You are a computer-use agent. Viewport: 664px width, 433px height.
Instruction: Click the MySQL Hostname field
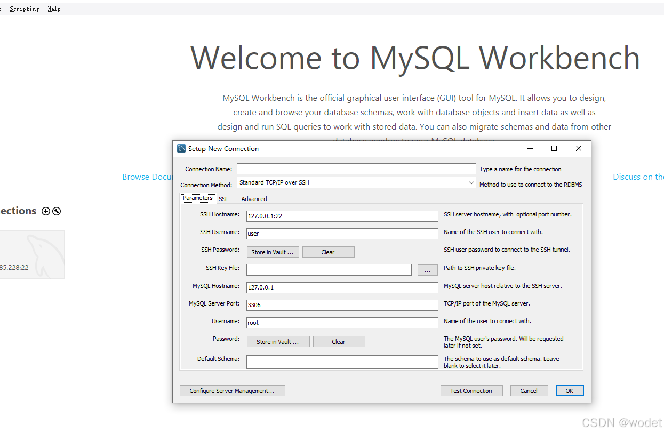342,288
